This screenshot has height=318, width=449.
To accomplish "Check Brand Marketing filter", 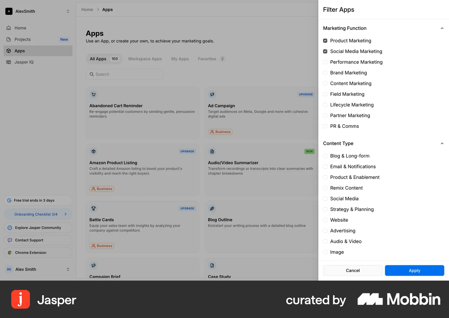I will click(325, 73).
